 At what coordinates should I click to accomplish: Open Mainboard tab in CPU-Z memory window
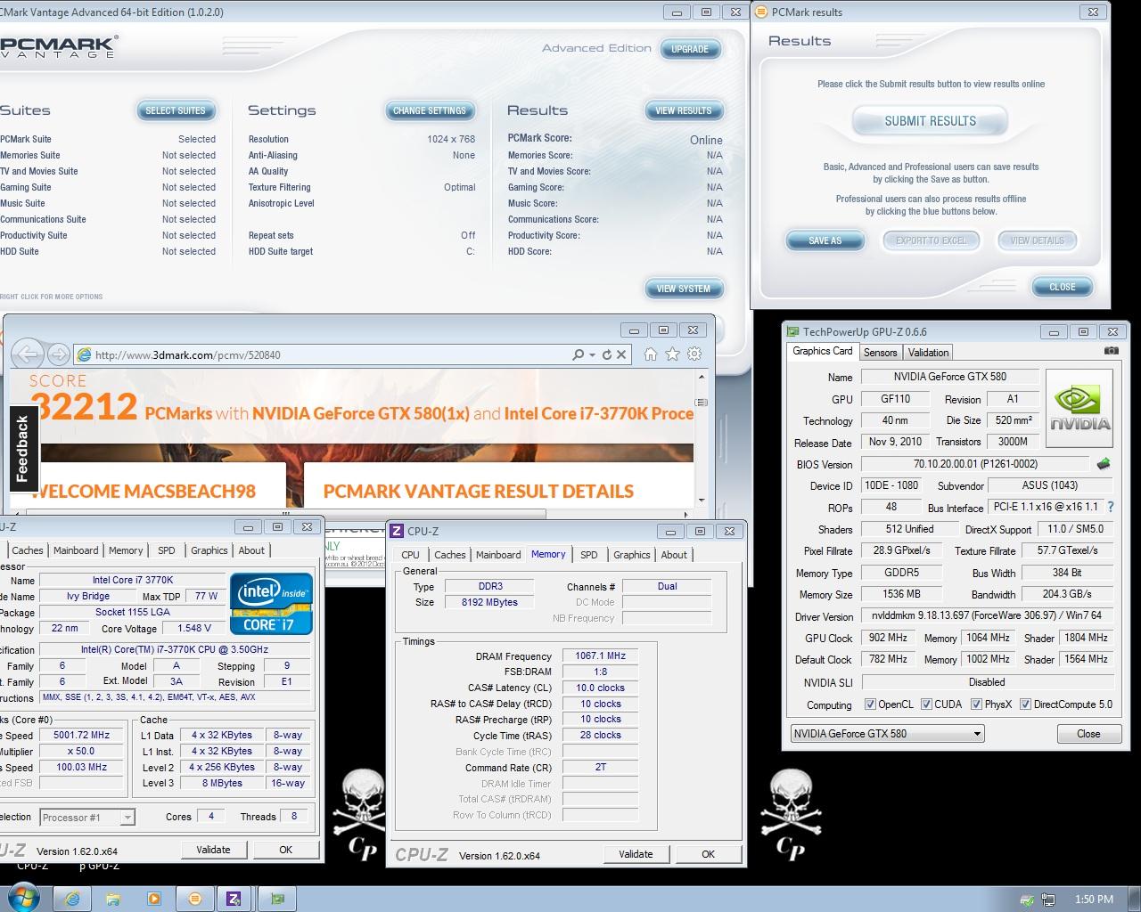(x=498, y=555)
